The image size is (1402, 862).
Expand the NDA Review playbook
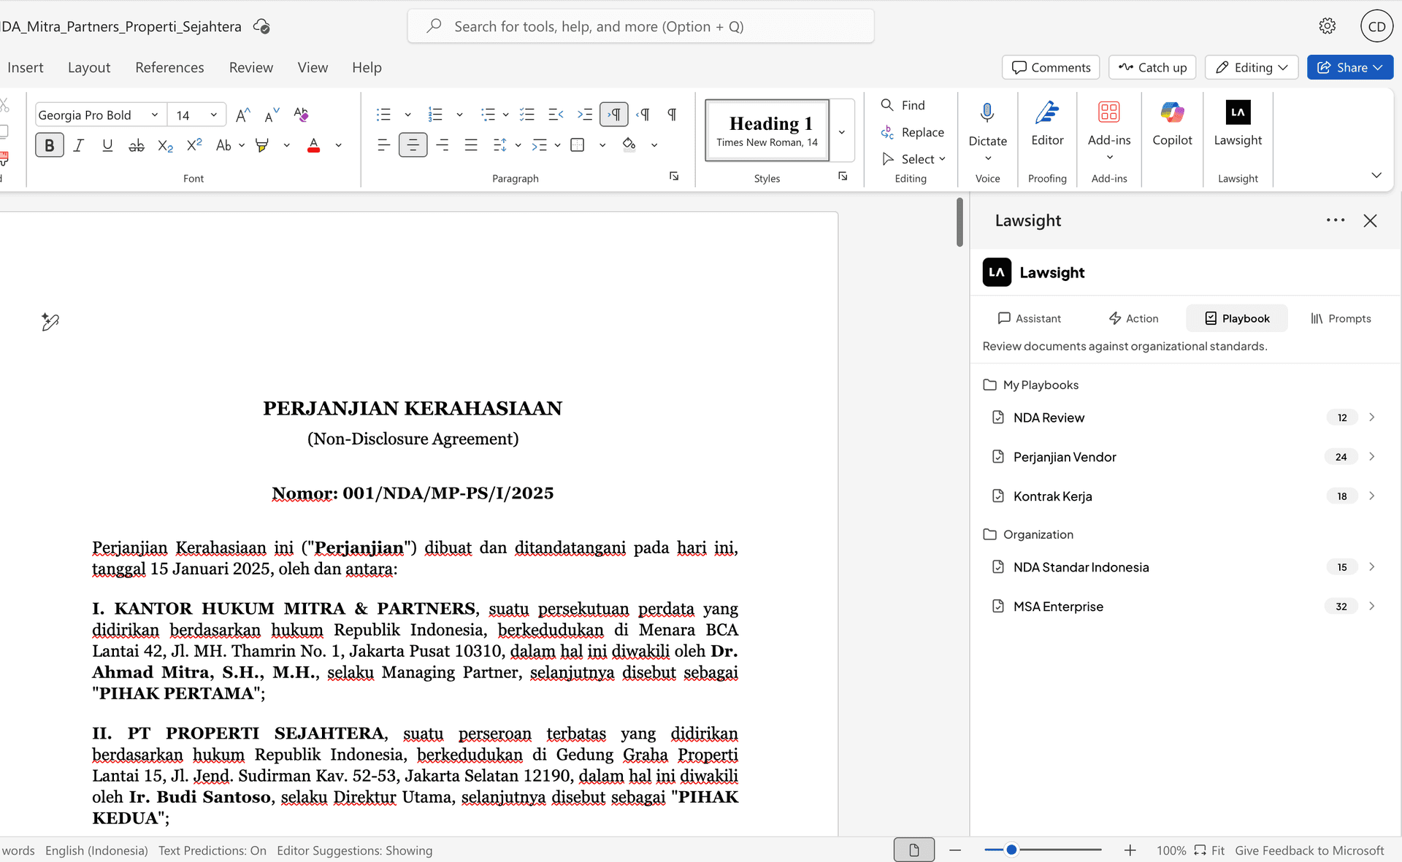click(1372, 417)
